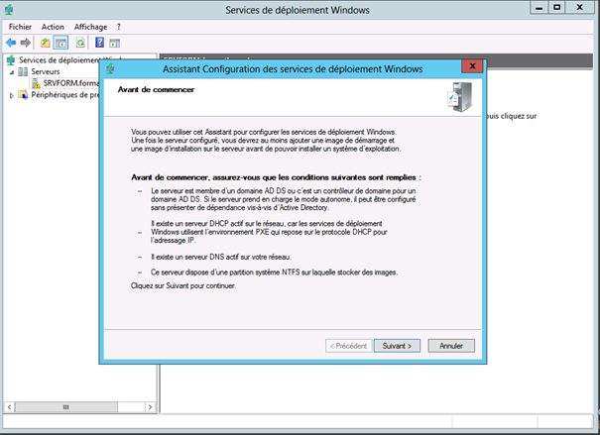Image resolution: width=600 pixels, height=435 pixels.
Task: Open the Action menu
Action: point(53,27)
